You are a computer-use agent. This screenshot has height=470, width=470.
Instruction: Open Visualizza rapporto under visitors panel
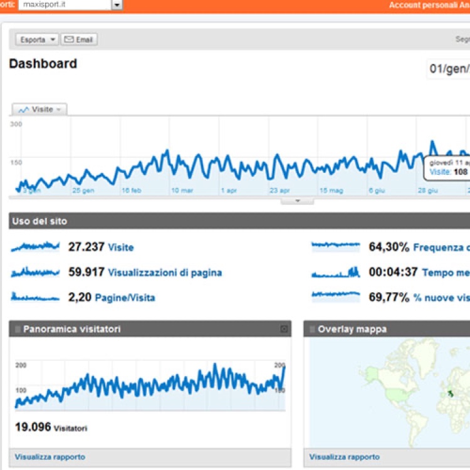(50, 457)
